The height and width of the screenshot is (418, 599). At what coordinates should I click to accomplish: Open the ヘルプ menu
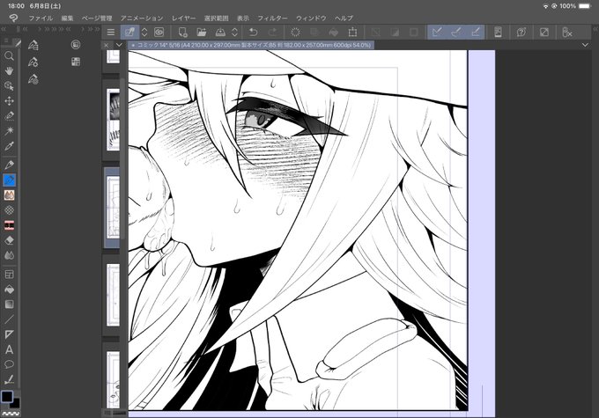[344, 18]
